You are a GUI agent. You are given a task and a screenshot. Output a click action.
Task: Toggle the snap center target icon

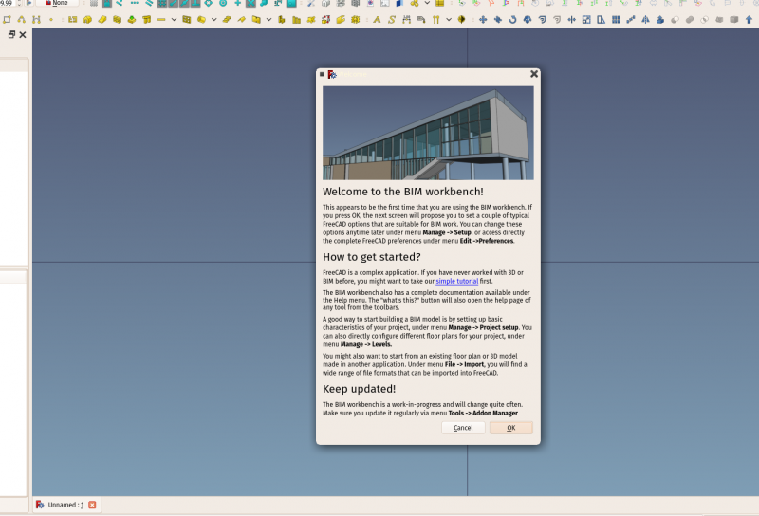223,3
